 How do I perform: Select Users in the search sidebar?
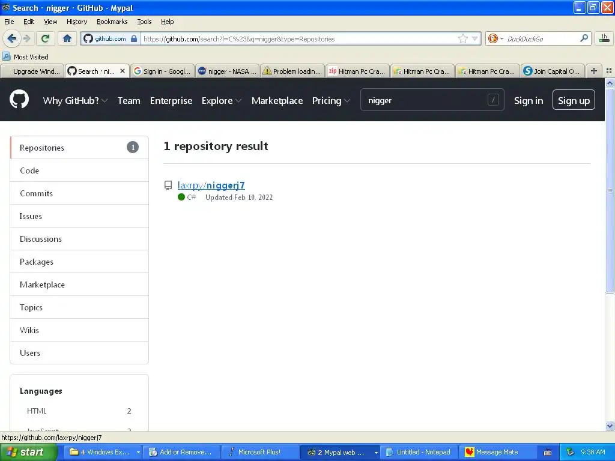[x=79, y=353]
